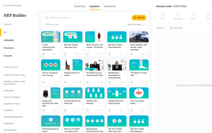Add 'Move Smarter, Not Harder: Daily Activities' with plus
Image resolution: width=212 pixels, height=133 pixels.
[146, 54]
